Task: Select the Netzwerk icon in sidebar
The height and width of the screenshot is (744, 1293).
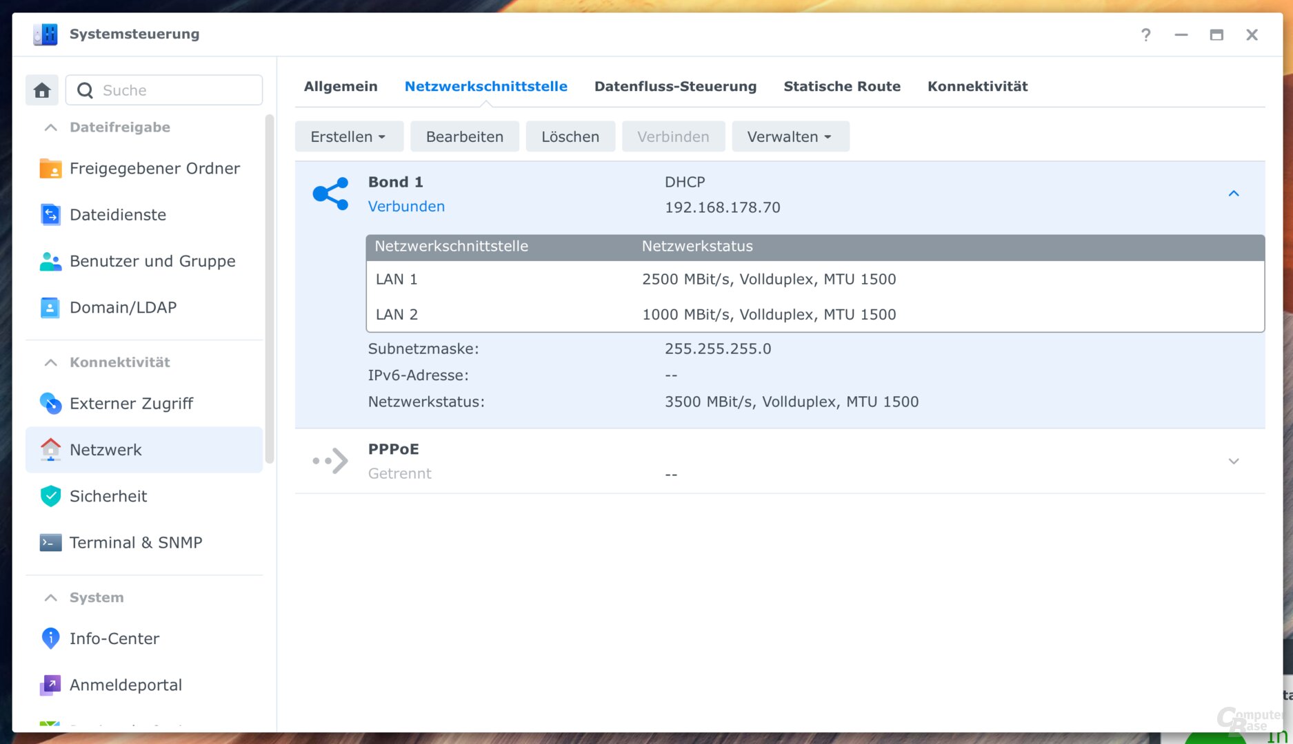Action: point(50,449)
